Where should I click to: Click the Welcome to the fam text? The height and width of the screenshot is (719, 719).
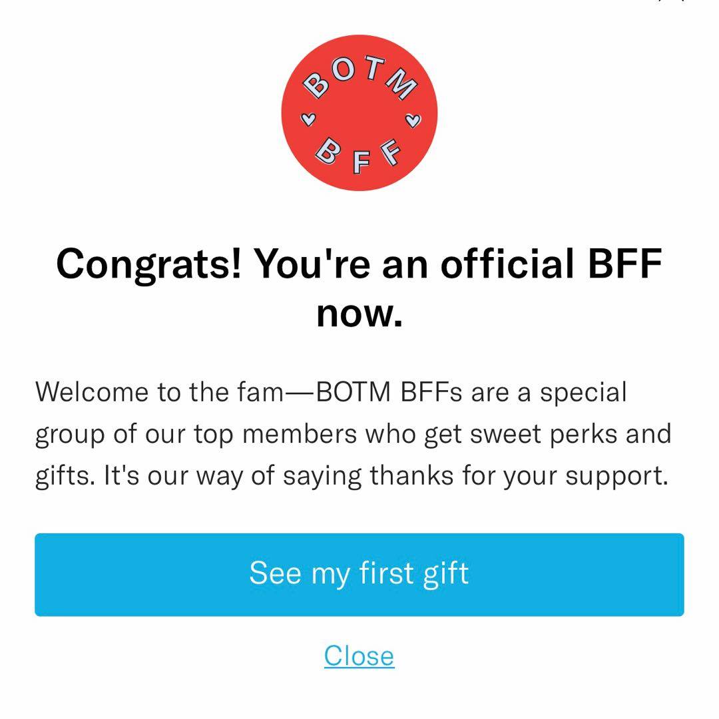[160, 391]
